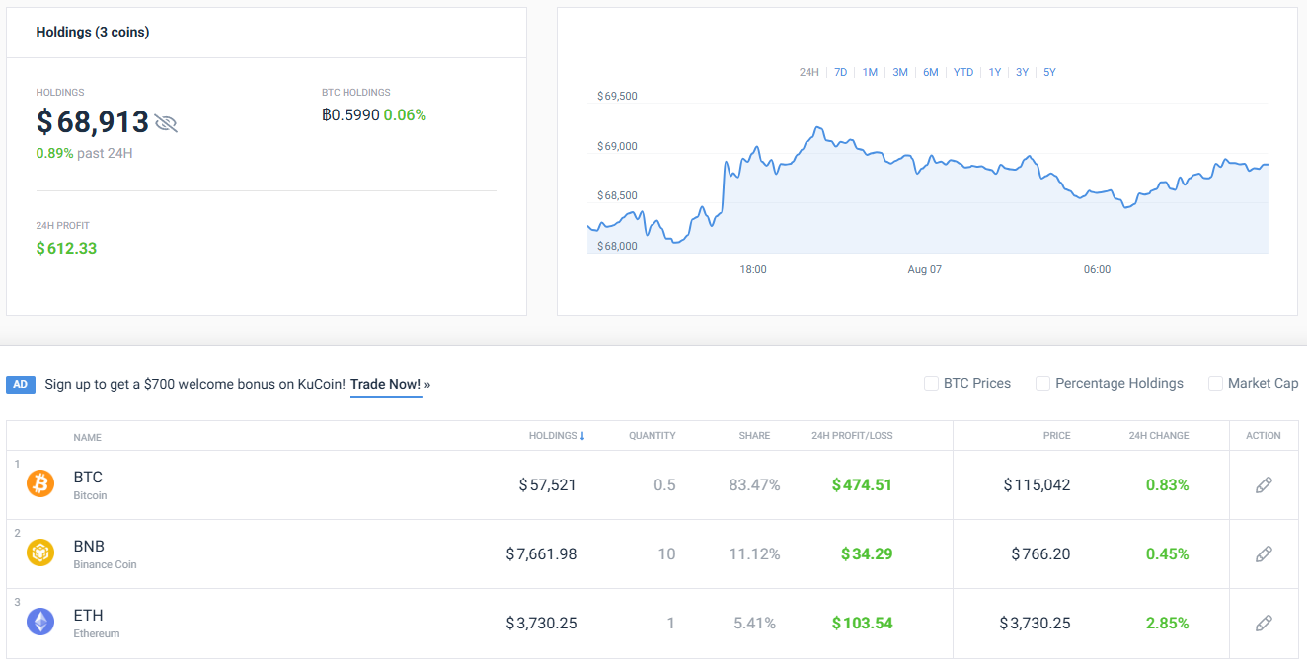
Task: Enable the Market Cap checkbox
Action: (x=1214, y=383)
